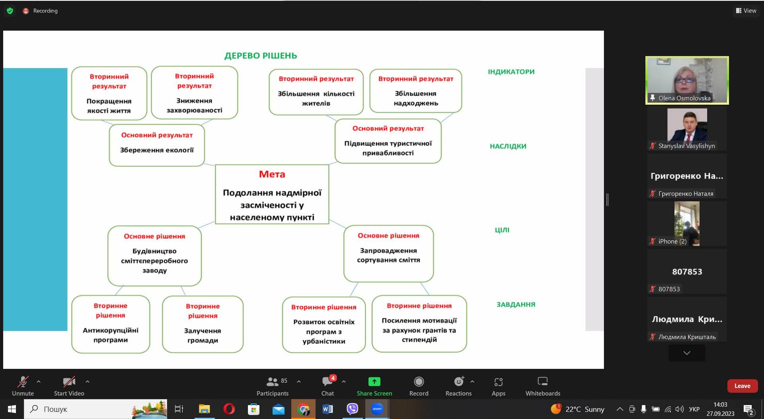Expand participants options arrow
Screen dimensions: 764x419
click(x=299, y=382)
